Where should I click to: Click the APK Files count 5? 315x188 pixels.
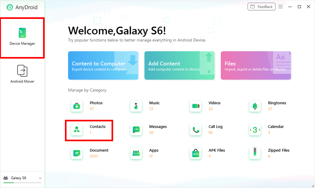point(210,156)
